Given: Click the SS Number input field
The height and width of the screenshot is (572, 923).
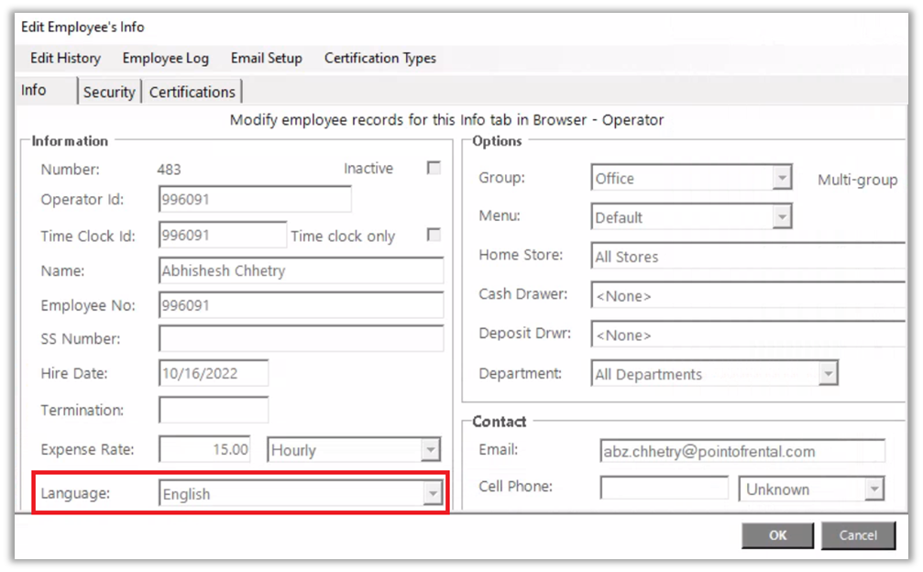Looking at the screenshot, I should point(301,338).
